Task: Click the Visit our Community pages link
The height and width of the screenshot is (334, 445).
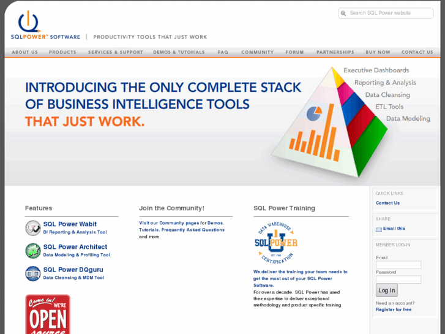Action: (169, 223)
